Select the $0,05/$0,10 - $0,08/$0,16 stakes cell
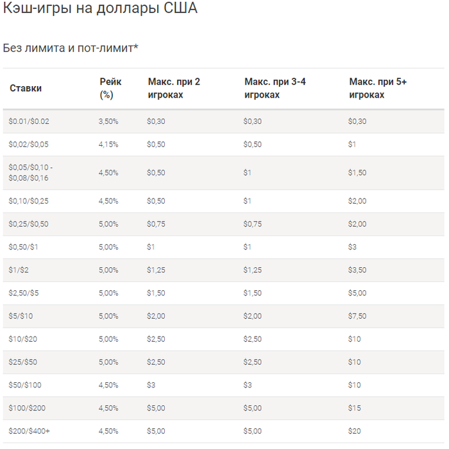Image resolution: width=449 pixels, height=449 pixels. click(31, 173)
